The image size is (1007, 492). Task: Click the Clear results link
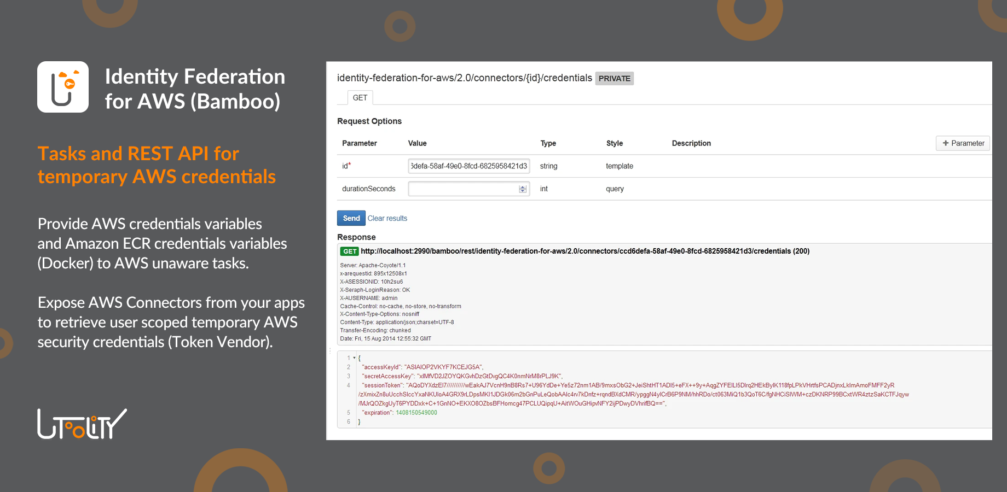point(387,218)
